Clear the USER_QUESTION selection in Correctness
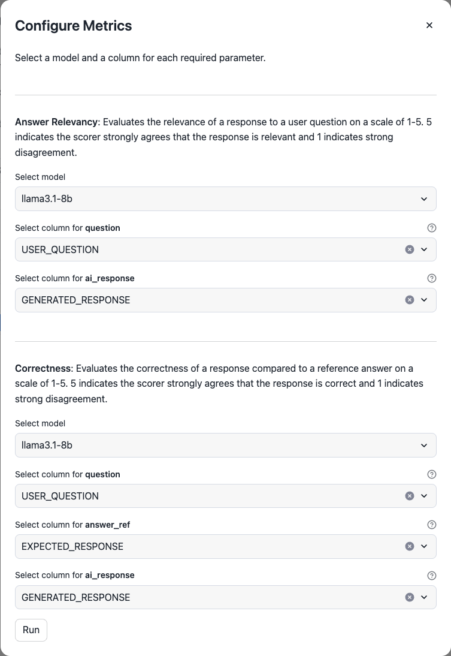The width and height of the screenshot is (451, 656). tap(410, 496)
